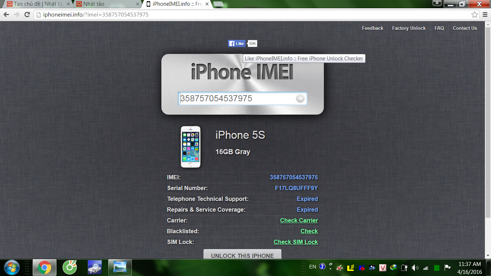This screenshot has height=276, width=491.
Task: Click the Chrome user profile button
Action: (437, 3)
